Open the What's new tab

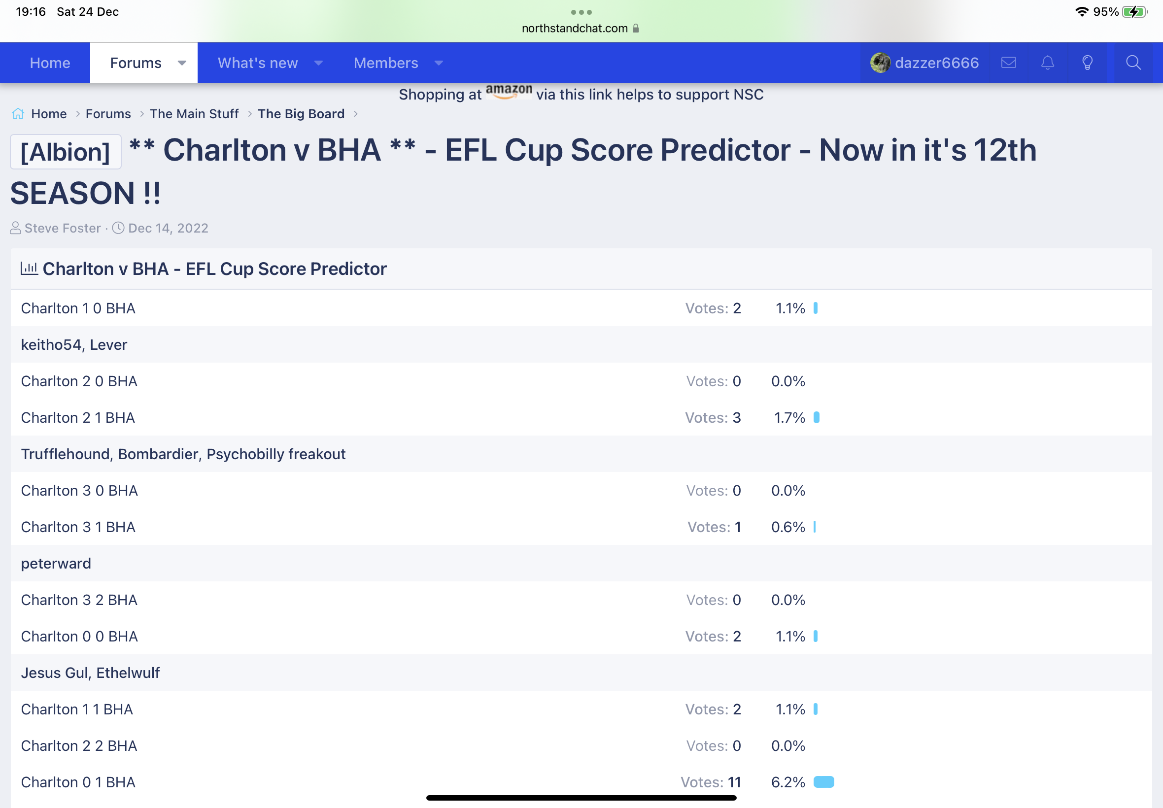click(258, 63)
